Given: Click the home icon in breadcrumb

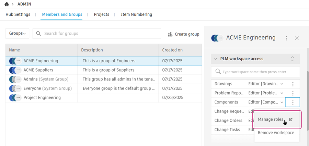Looking at the screenshot, I should pyautogui.click(x=7, y=4).
